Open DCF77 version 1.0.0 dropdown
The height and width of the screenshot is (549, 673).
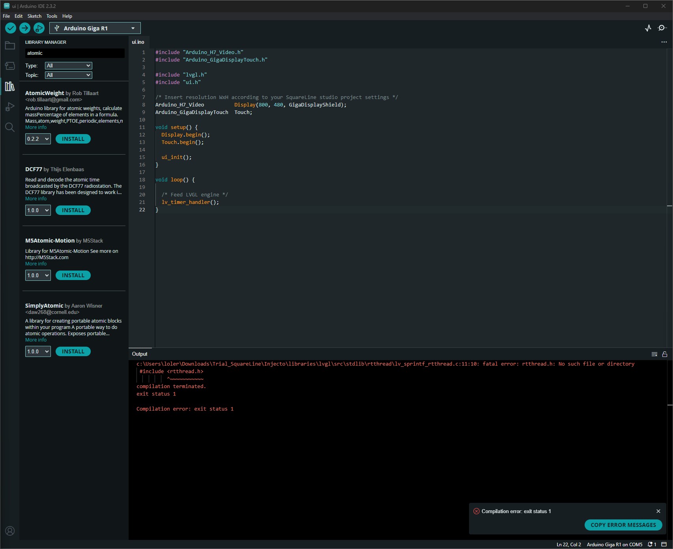click(x=38, y=210)
